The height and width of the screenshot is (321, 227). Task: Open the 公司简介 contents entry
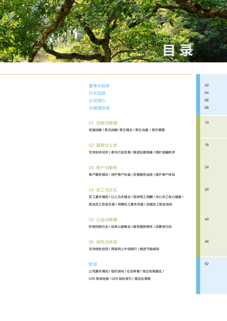pyautogui.click(x=97, y=101)
